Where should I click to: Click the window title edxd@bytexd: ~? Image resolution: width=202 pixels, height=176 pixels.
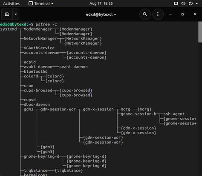pos(101,14)
